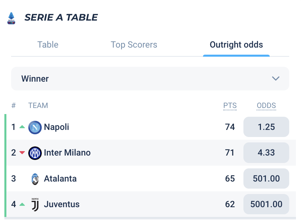Viewport: 301px width, 220px height.
Task: Switch to the Table tab
Action: point(48,45)
